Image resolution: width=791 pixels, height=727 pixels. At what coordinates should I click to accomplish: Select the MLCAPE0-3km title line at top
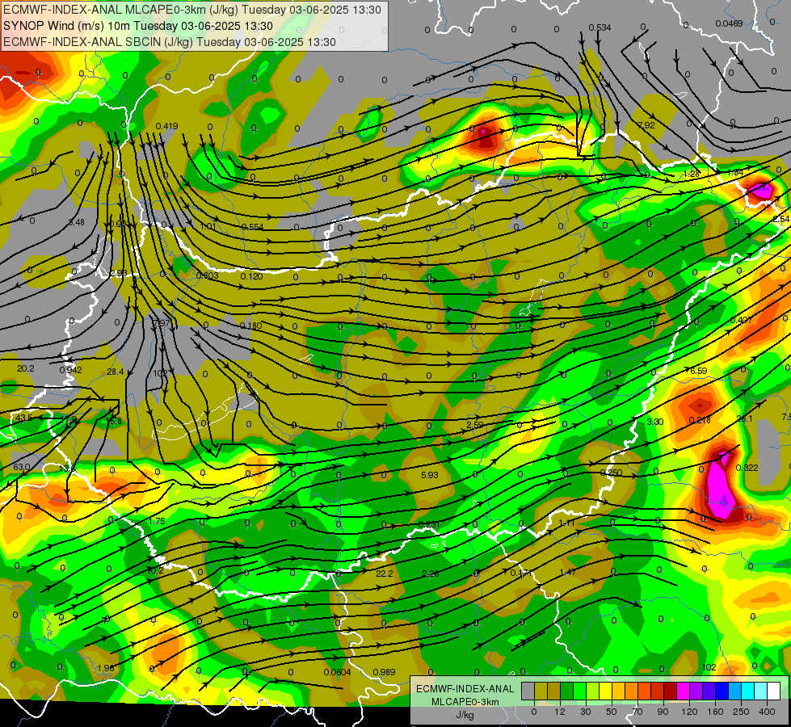point(192,10)
